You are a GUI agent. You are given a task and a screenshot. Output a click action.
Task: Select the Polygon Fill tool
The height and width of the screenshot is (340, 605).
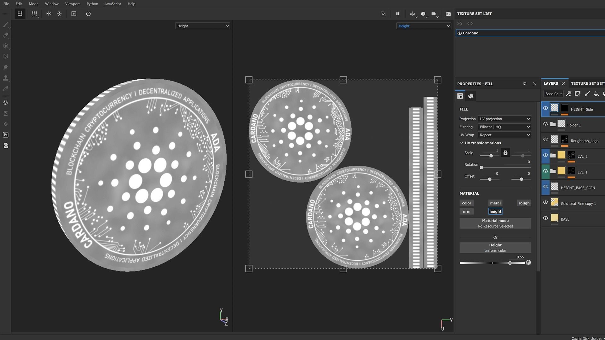6,56
